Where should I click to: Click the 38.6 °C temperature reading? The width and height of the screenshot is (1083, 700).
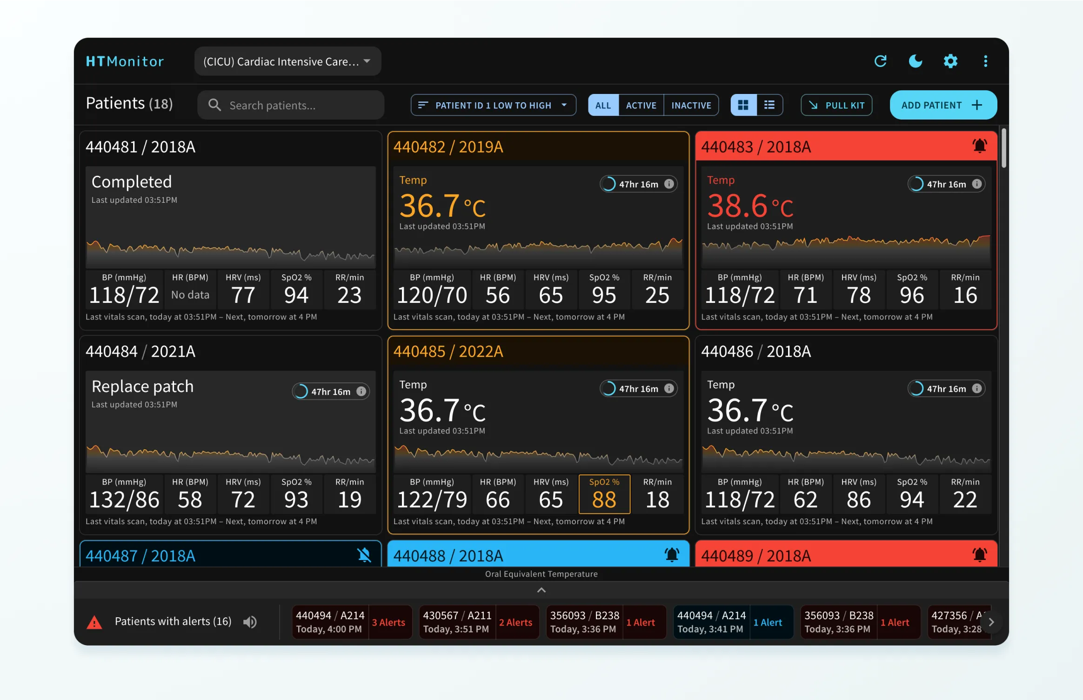click(x=750, y=206)
